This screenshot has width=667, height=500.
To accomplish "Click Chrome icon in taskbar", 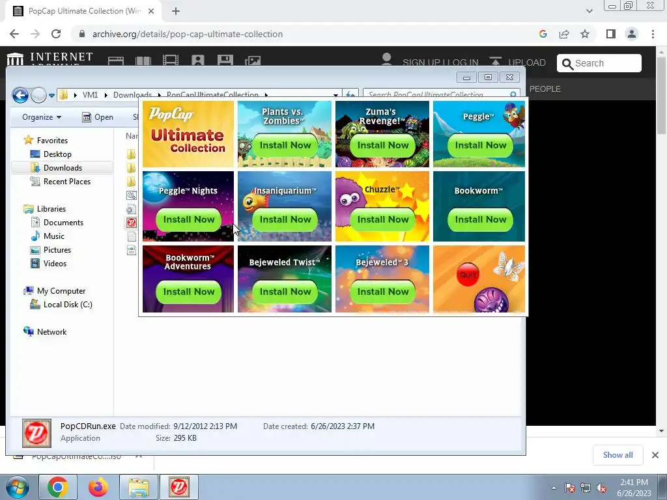I will coord(58,487).
